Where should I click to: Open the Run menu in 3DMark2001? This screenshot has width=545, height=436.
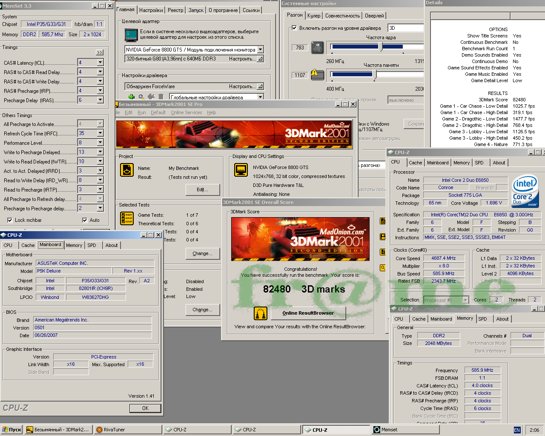[x=141, y=112]
